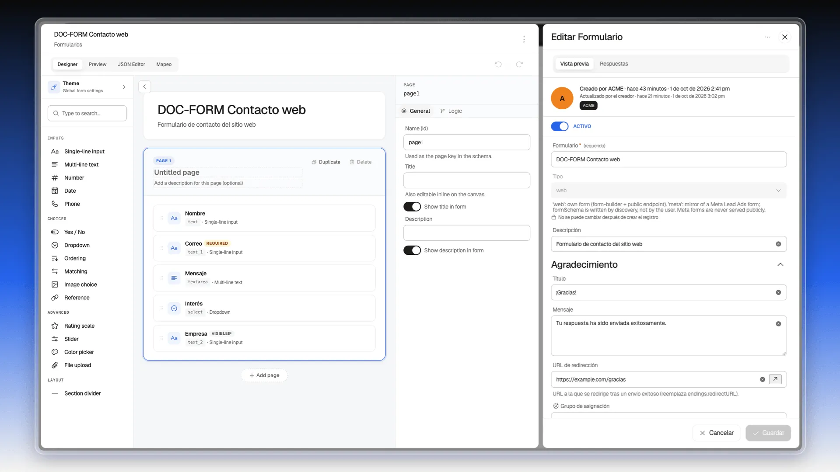Open the ellipsis menu in Editar Formulario
This screenshot has height=472, width=840.
tap(767, 37)
